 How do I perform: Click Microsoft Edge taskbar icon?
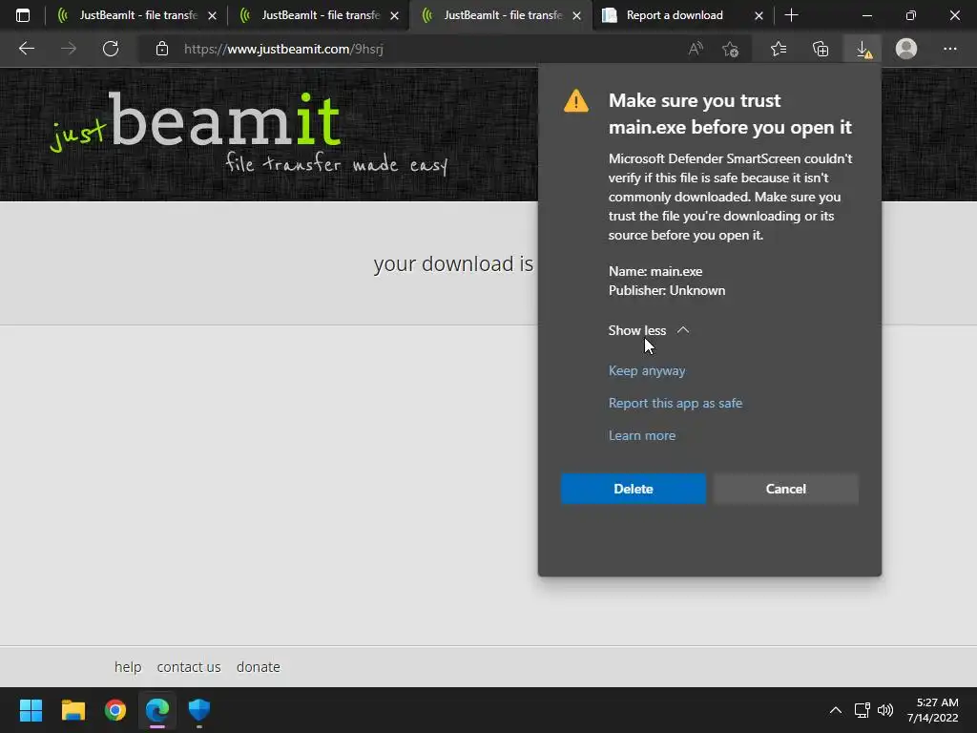[x=157, y=710]
